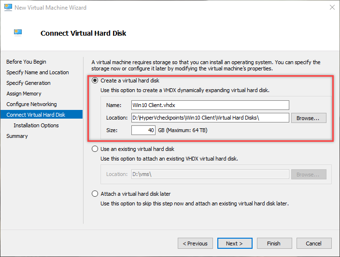The height and width of the screenshot is (257, 340).
Task: Select Create a virtual hard disk option
Action: [x=95, y=81]
